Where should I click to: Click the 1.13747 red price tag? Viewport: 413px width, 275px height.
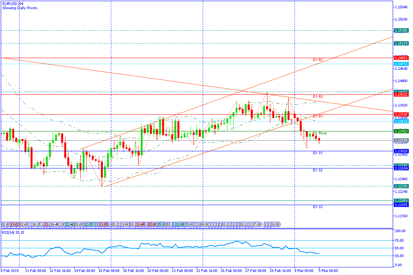click(401, 115)
